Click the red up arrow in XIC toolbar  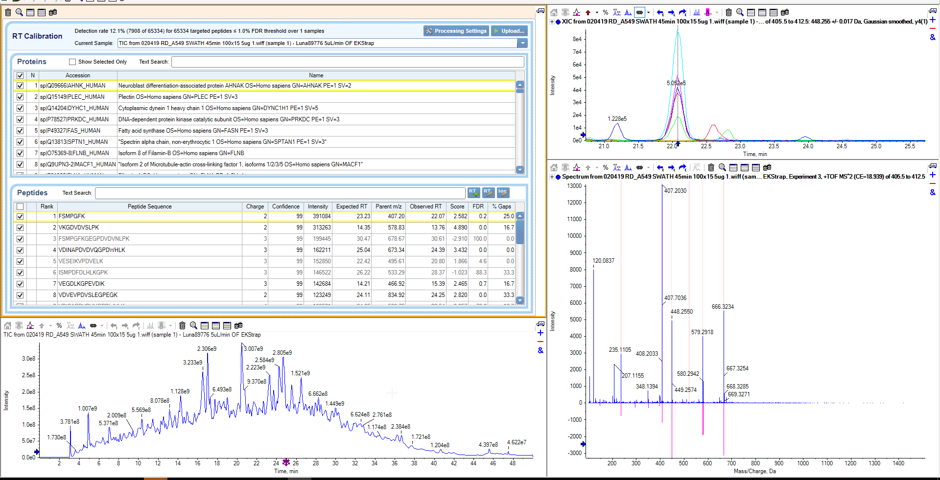[x=588, y=12]
